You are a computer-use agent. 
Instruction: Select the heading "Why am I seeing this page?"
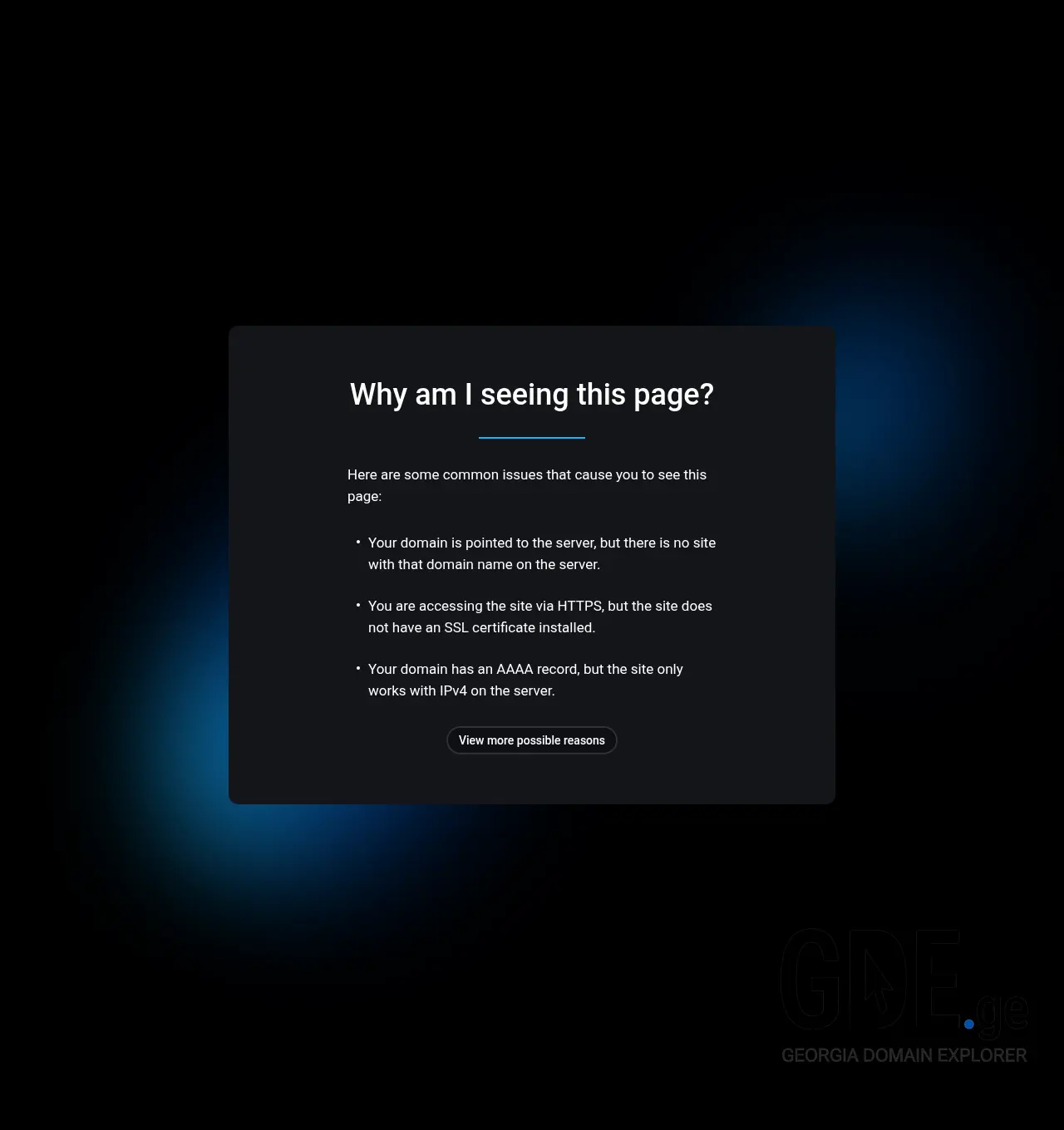click(x=532, y=394)
